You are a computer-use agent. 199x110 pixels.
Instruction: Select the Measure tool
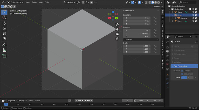(x=4, y=50)
